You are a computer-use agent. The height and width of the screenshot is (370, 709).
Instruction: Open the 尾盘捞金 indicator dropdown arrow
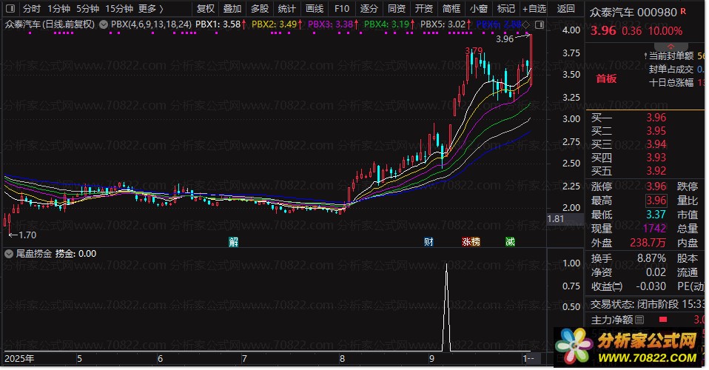click(9, 254)
